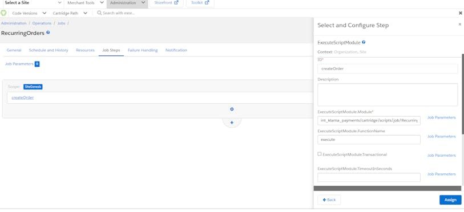The image size is (464, 212).
Task: Click the SiteGenesis scope badge
Action: coord(33,87)
